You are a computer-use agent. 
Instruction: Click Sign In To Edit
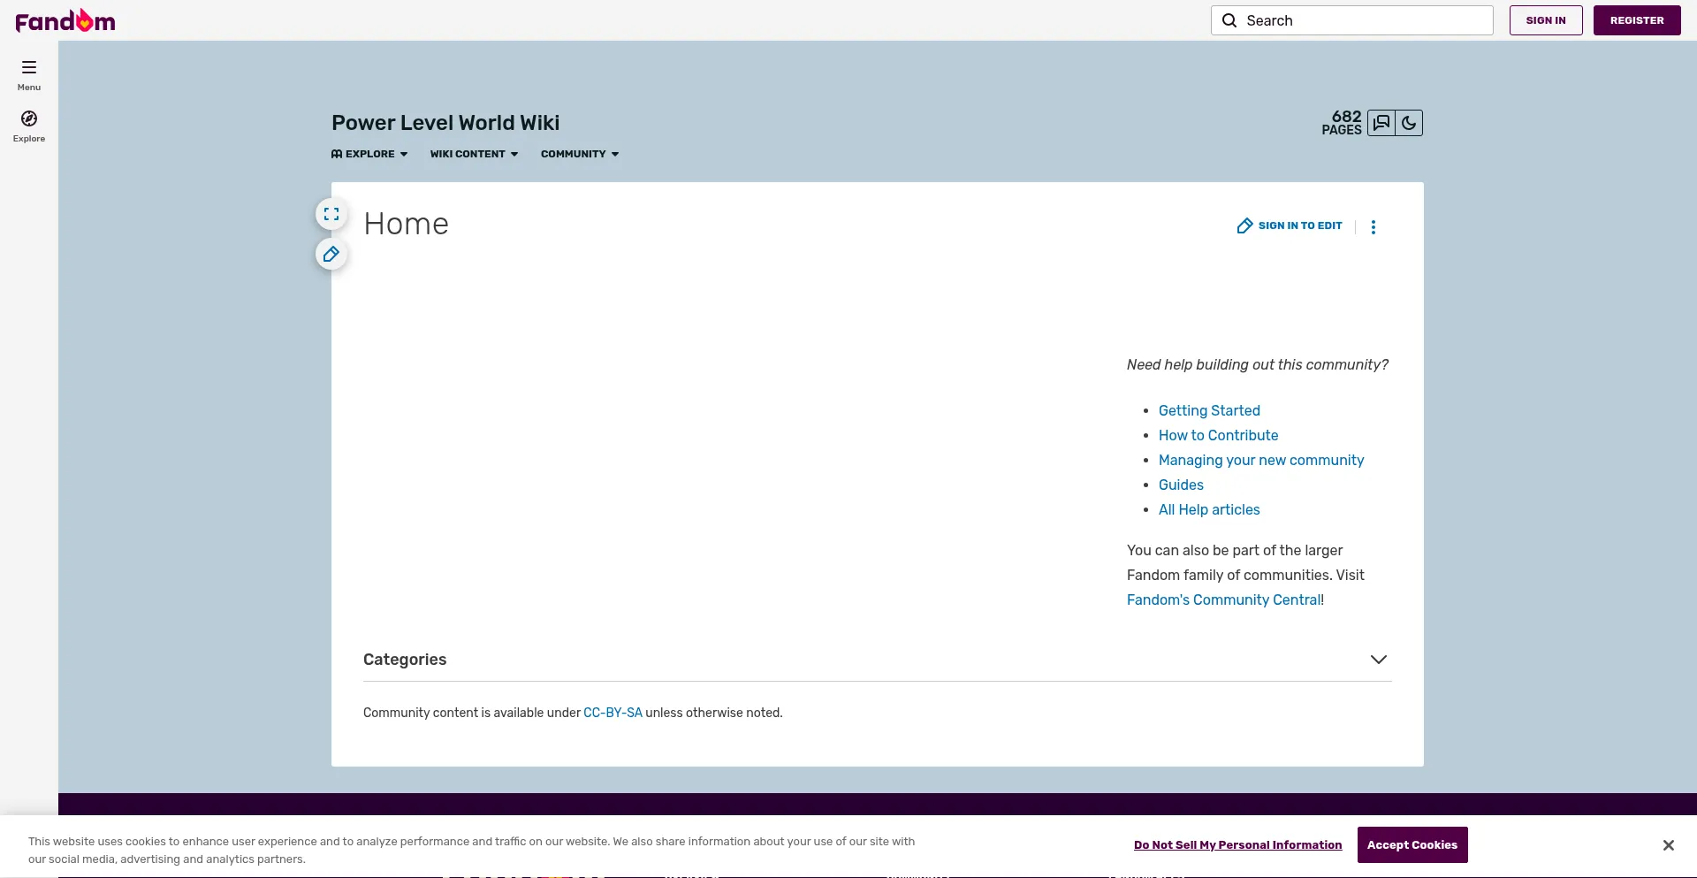point(1290,226)
